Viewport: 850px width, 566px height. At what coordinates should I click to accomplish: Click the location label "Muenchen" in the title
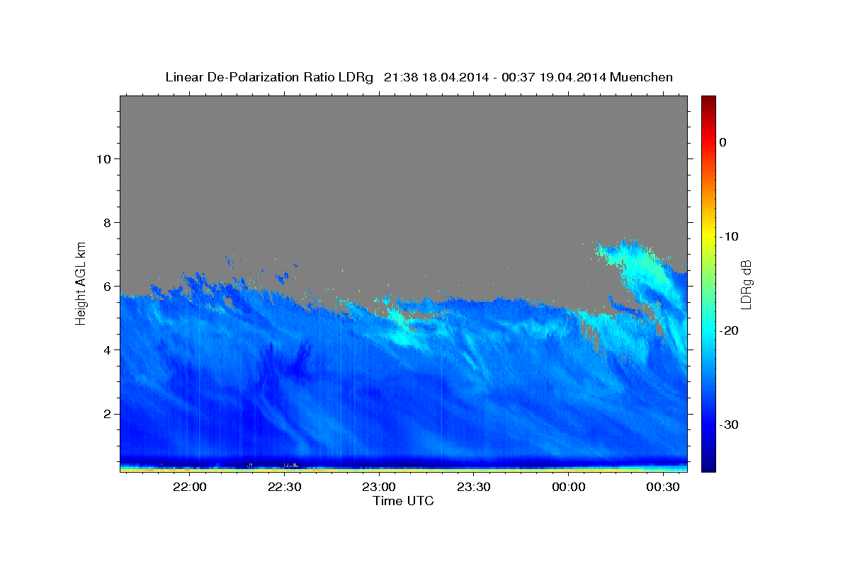(642, 77)
